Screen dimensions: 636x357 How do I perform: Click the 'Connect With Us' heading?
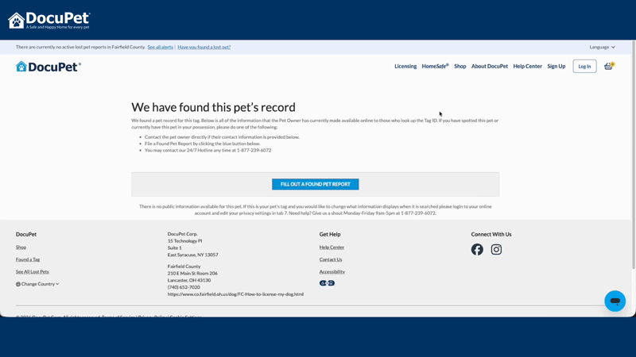click(491, 234)
